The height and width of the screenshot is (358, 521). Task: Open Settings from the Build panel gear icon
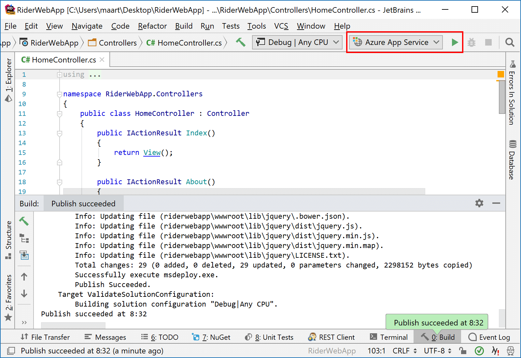pos(479,203)
